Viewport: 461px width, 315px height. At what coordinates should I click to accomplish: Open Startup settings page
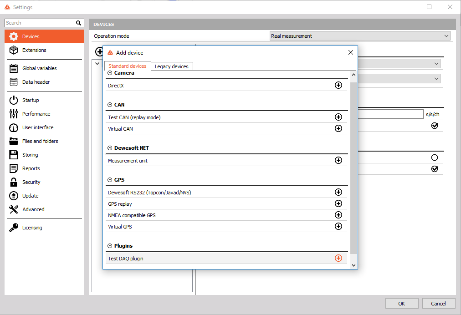coord(44,100)
